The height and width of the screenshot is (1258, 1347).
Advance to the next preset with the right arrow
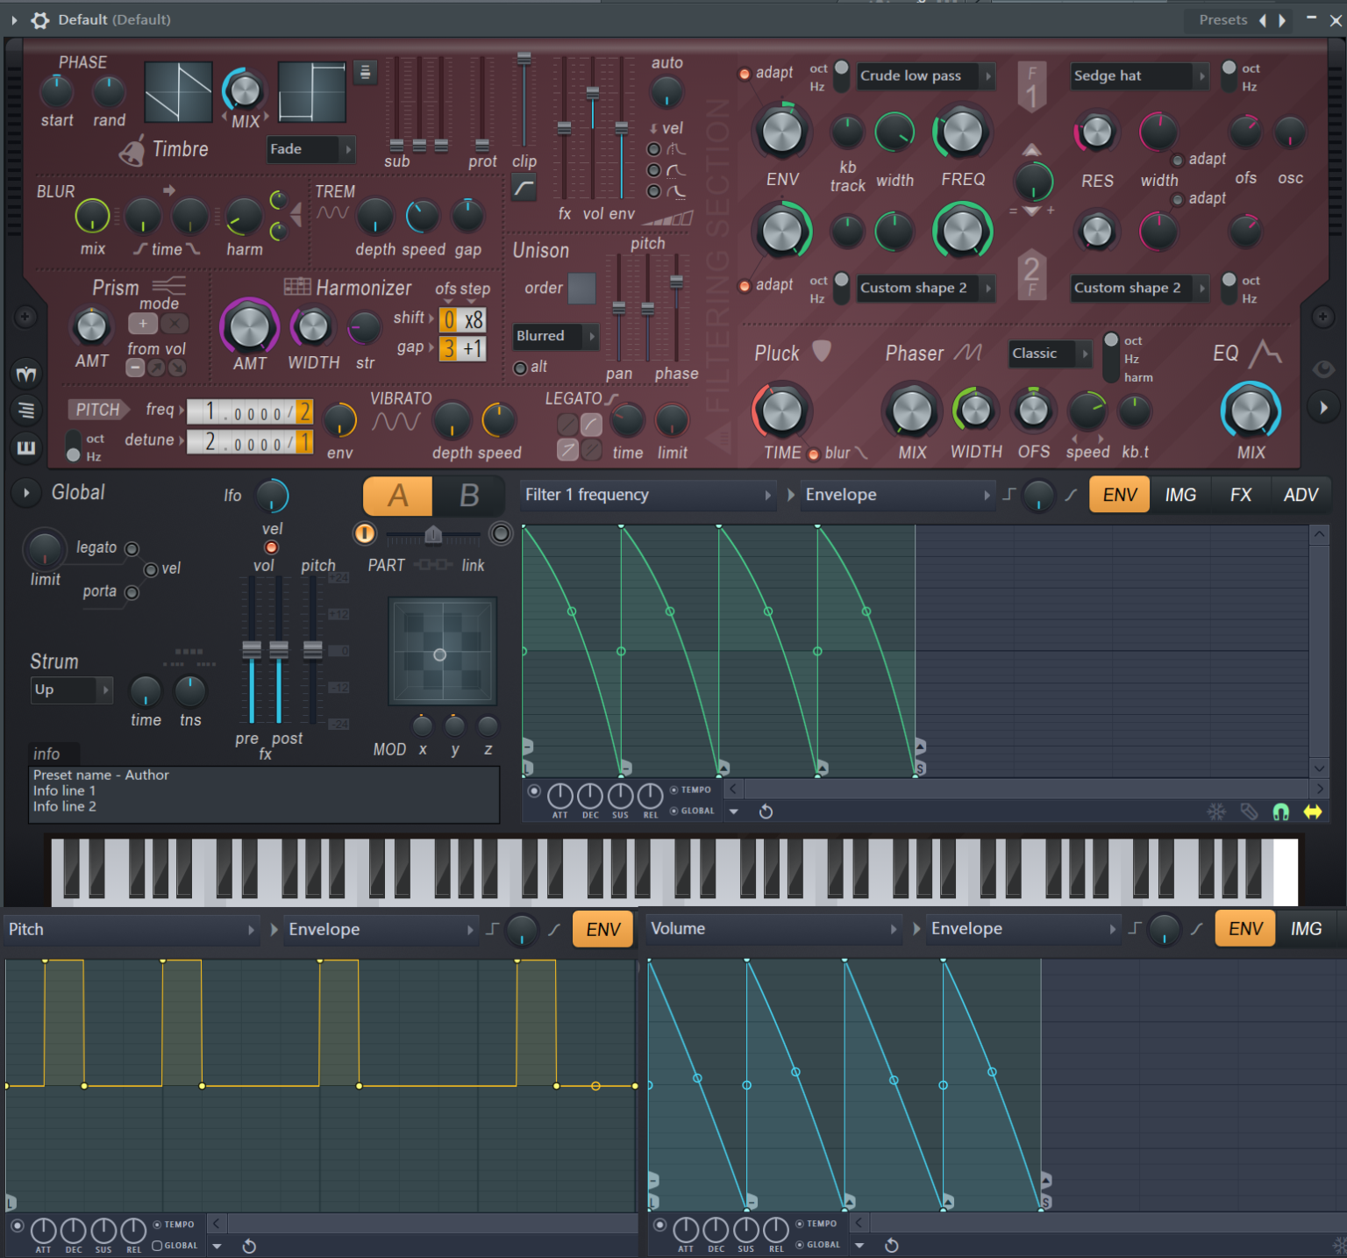(1282, 19)
